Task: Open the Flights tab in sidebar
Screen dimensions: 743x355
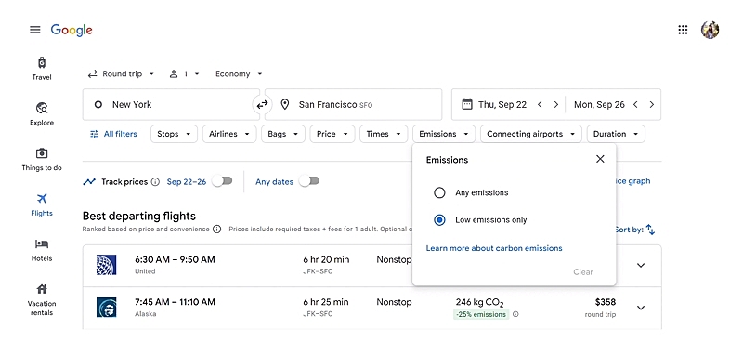Action: [x=42, y=204]
